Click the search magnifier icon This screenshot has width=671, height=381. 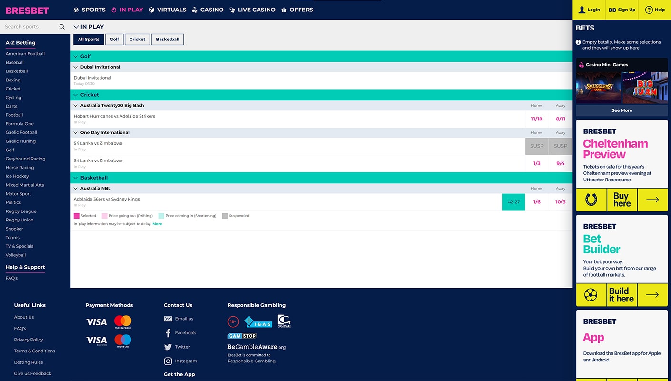(62, 27)
